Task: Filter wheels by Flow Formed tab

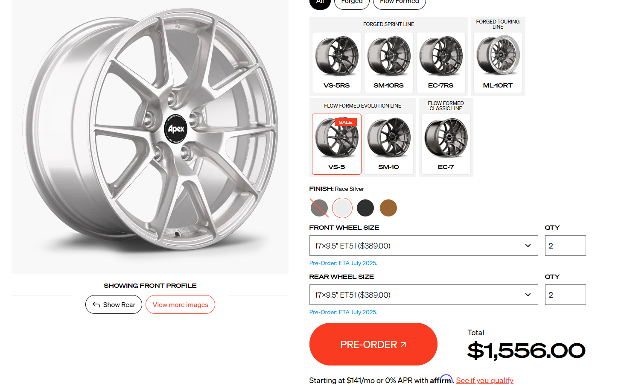Action: (x=400, y=3)
